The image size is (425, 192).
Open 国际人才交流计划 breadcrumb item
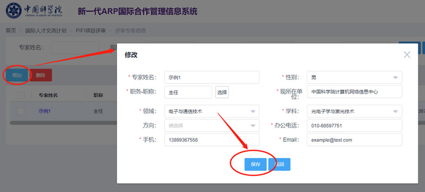pyautogui.click(x=46, y=31)
